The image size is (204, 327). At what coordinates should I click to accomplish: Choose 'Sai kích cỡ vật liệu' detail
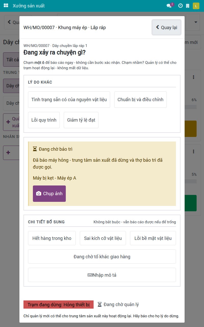(x=103, y=238)
